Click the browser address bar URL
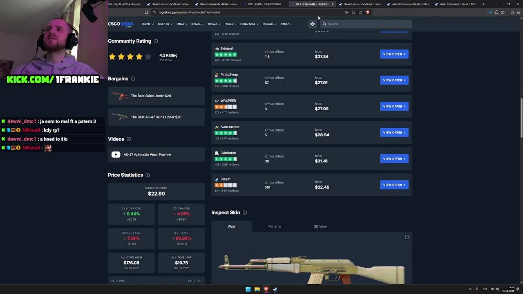Viewport: 523px width, 294px height. [x=190, y=12]
